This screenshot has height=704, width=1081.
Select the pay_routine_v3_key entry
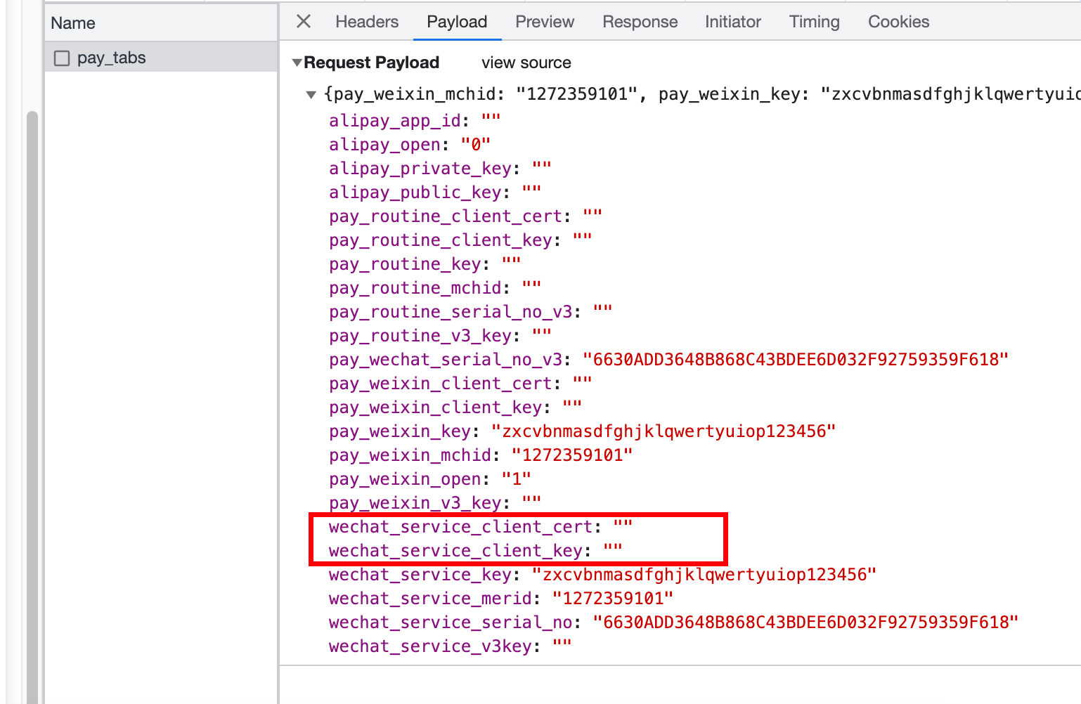click(440, 335)
